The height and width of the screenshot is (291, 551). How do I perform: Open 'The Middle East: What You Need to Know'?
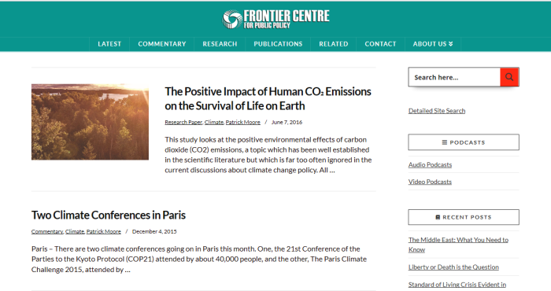tap(458, 245)
